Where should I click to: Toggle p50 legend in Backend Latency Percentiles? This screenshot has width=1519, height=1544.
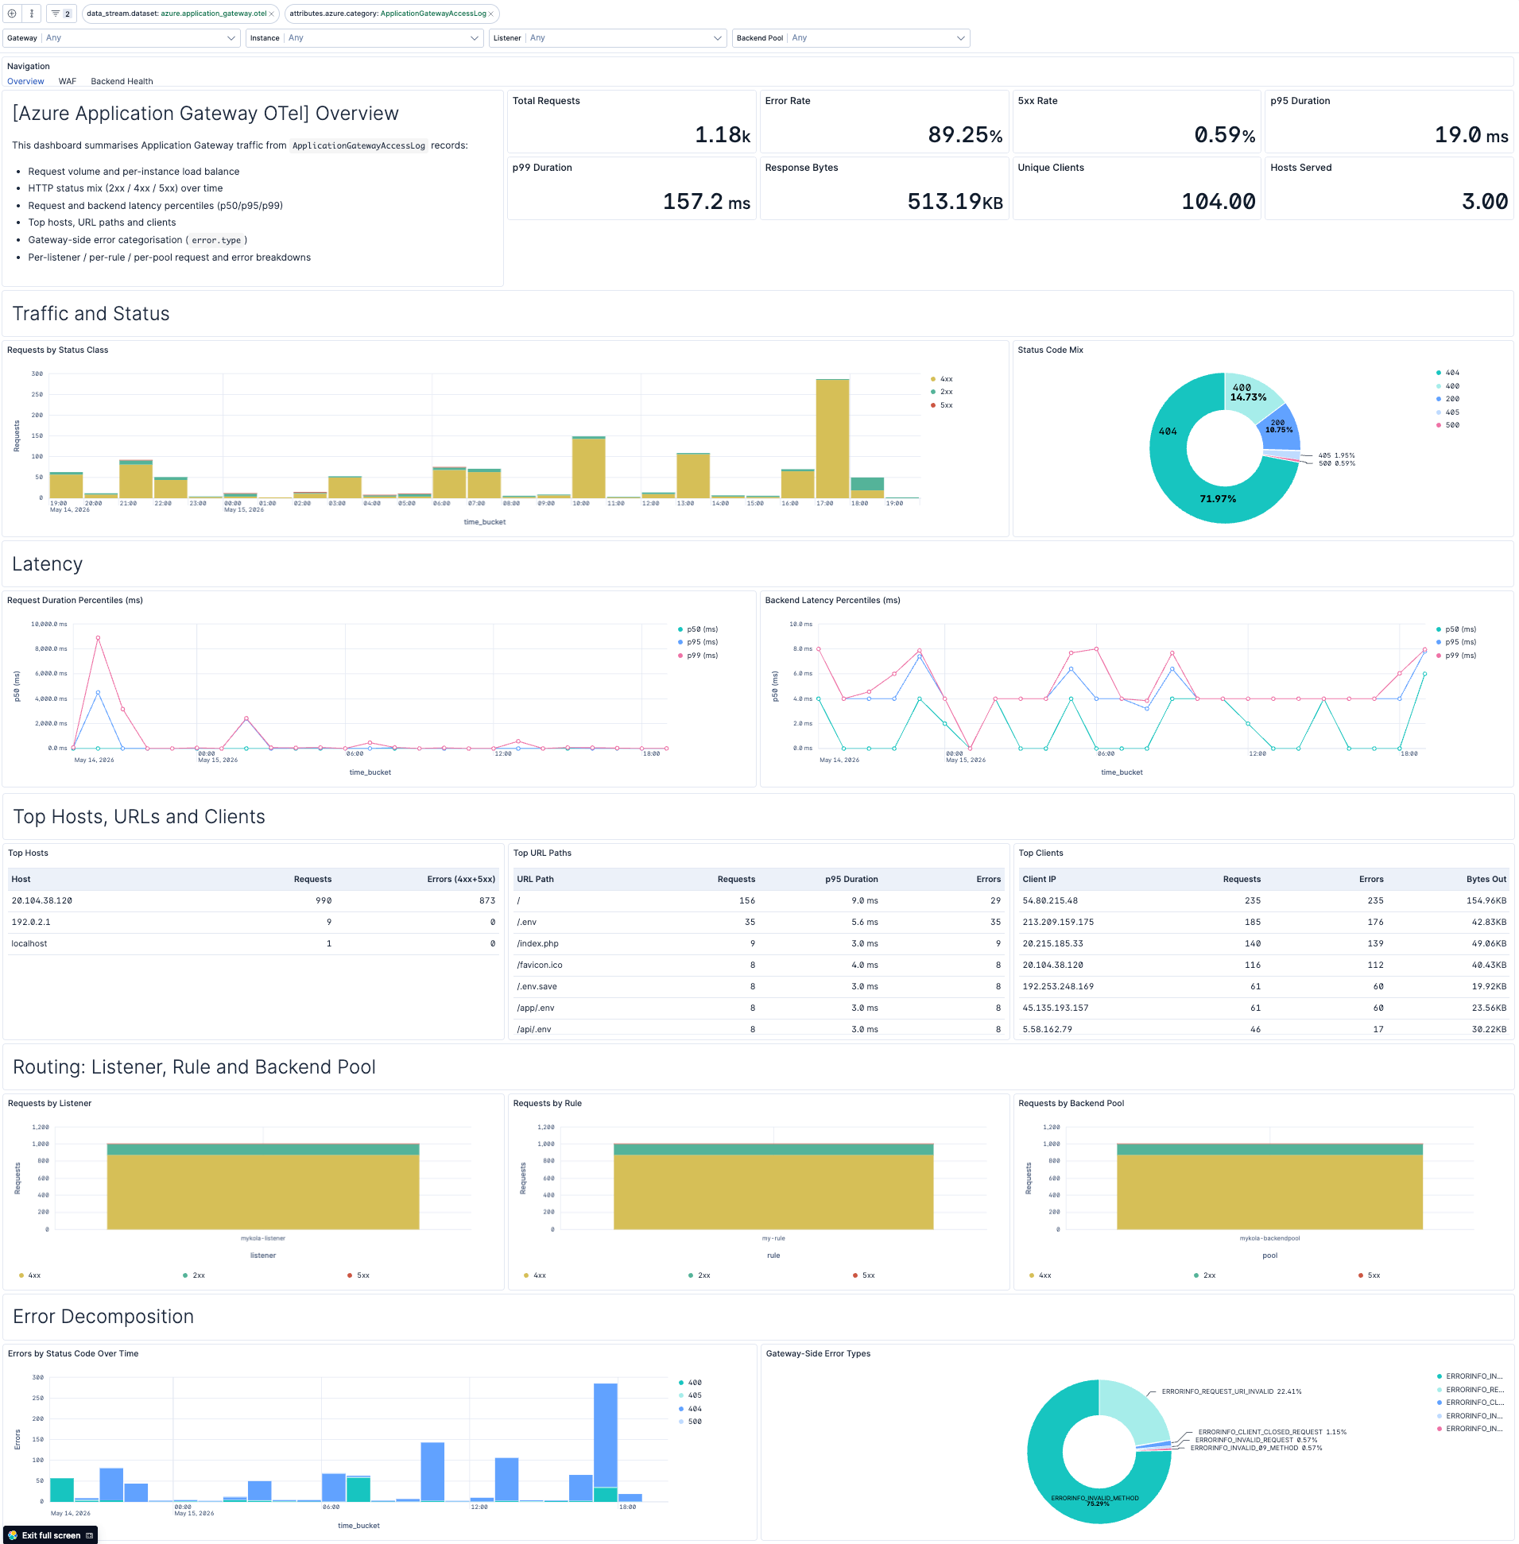click(x=1456, y=629)
